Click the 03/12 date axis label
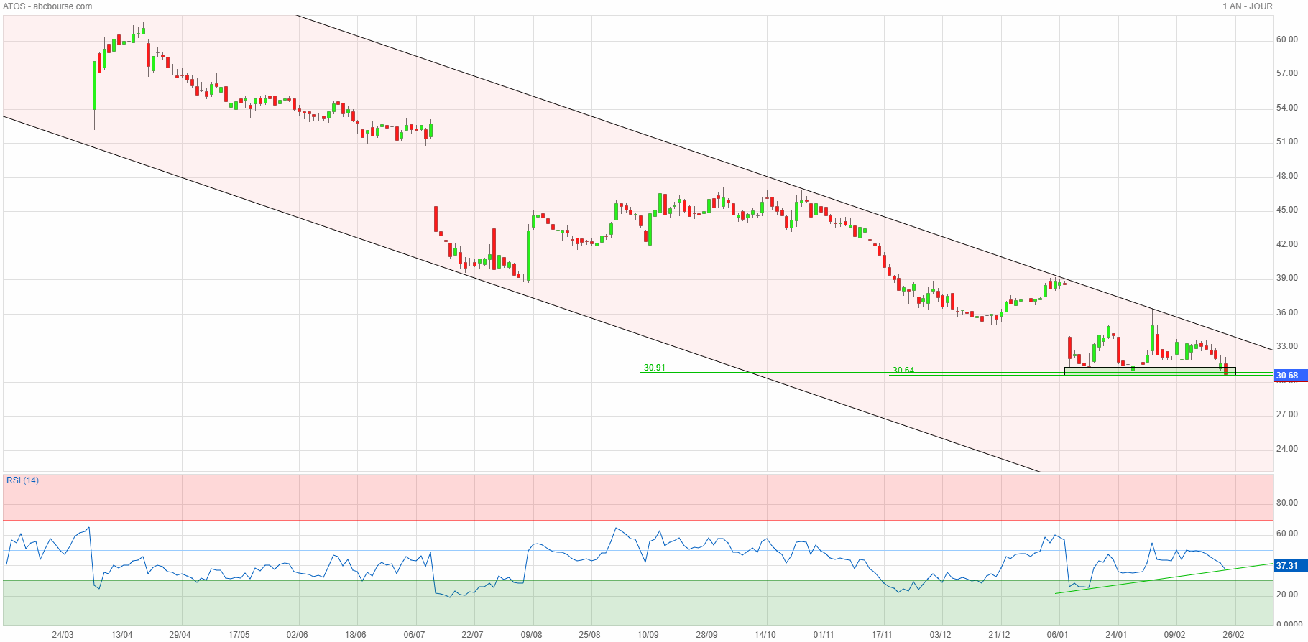The image size is (1308, 642). pos(940,635)
